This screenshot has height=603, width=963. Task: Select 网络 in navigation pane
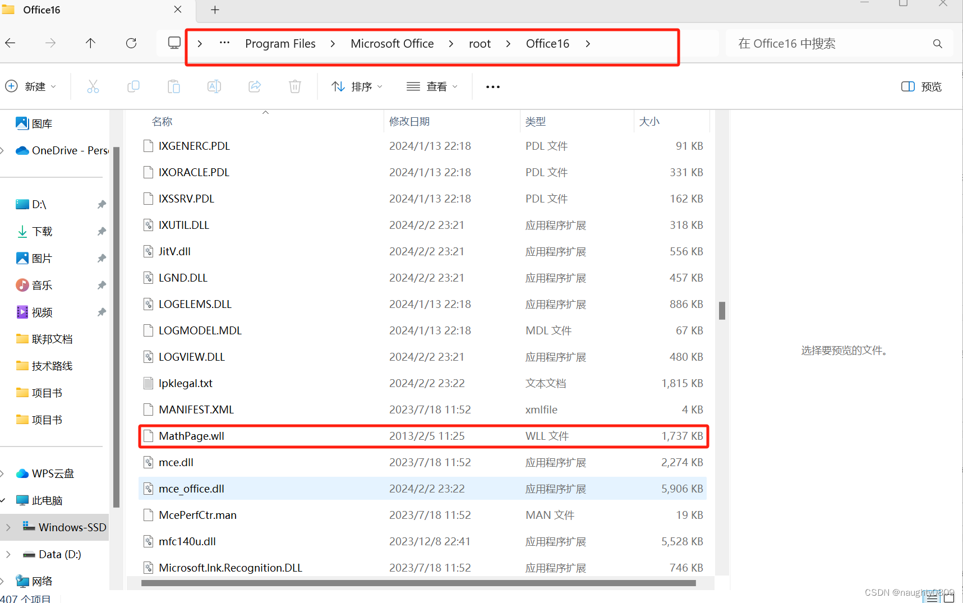[34, 581]
